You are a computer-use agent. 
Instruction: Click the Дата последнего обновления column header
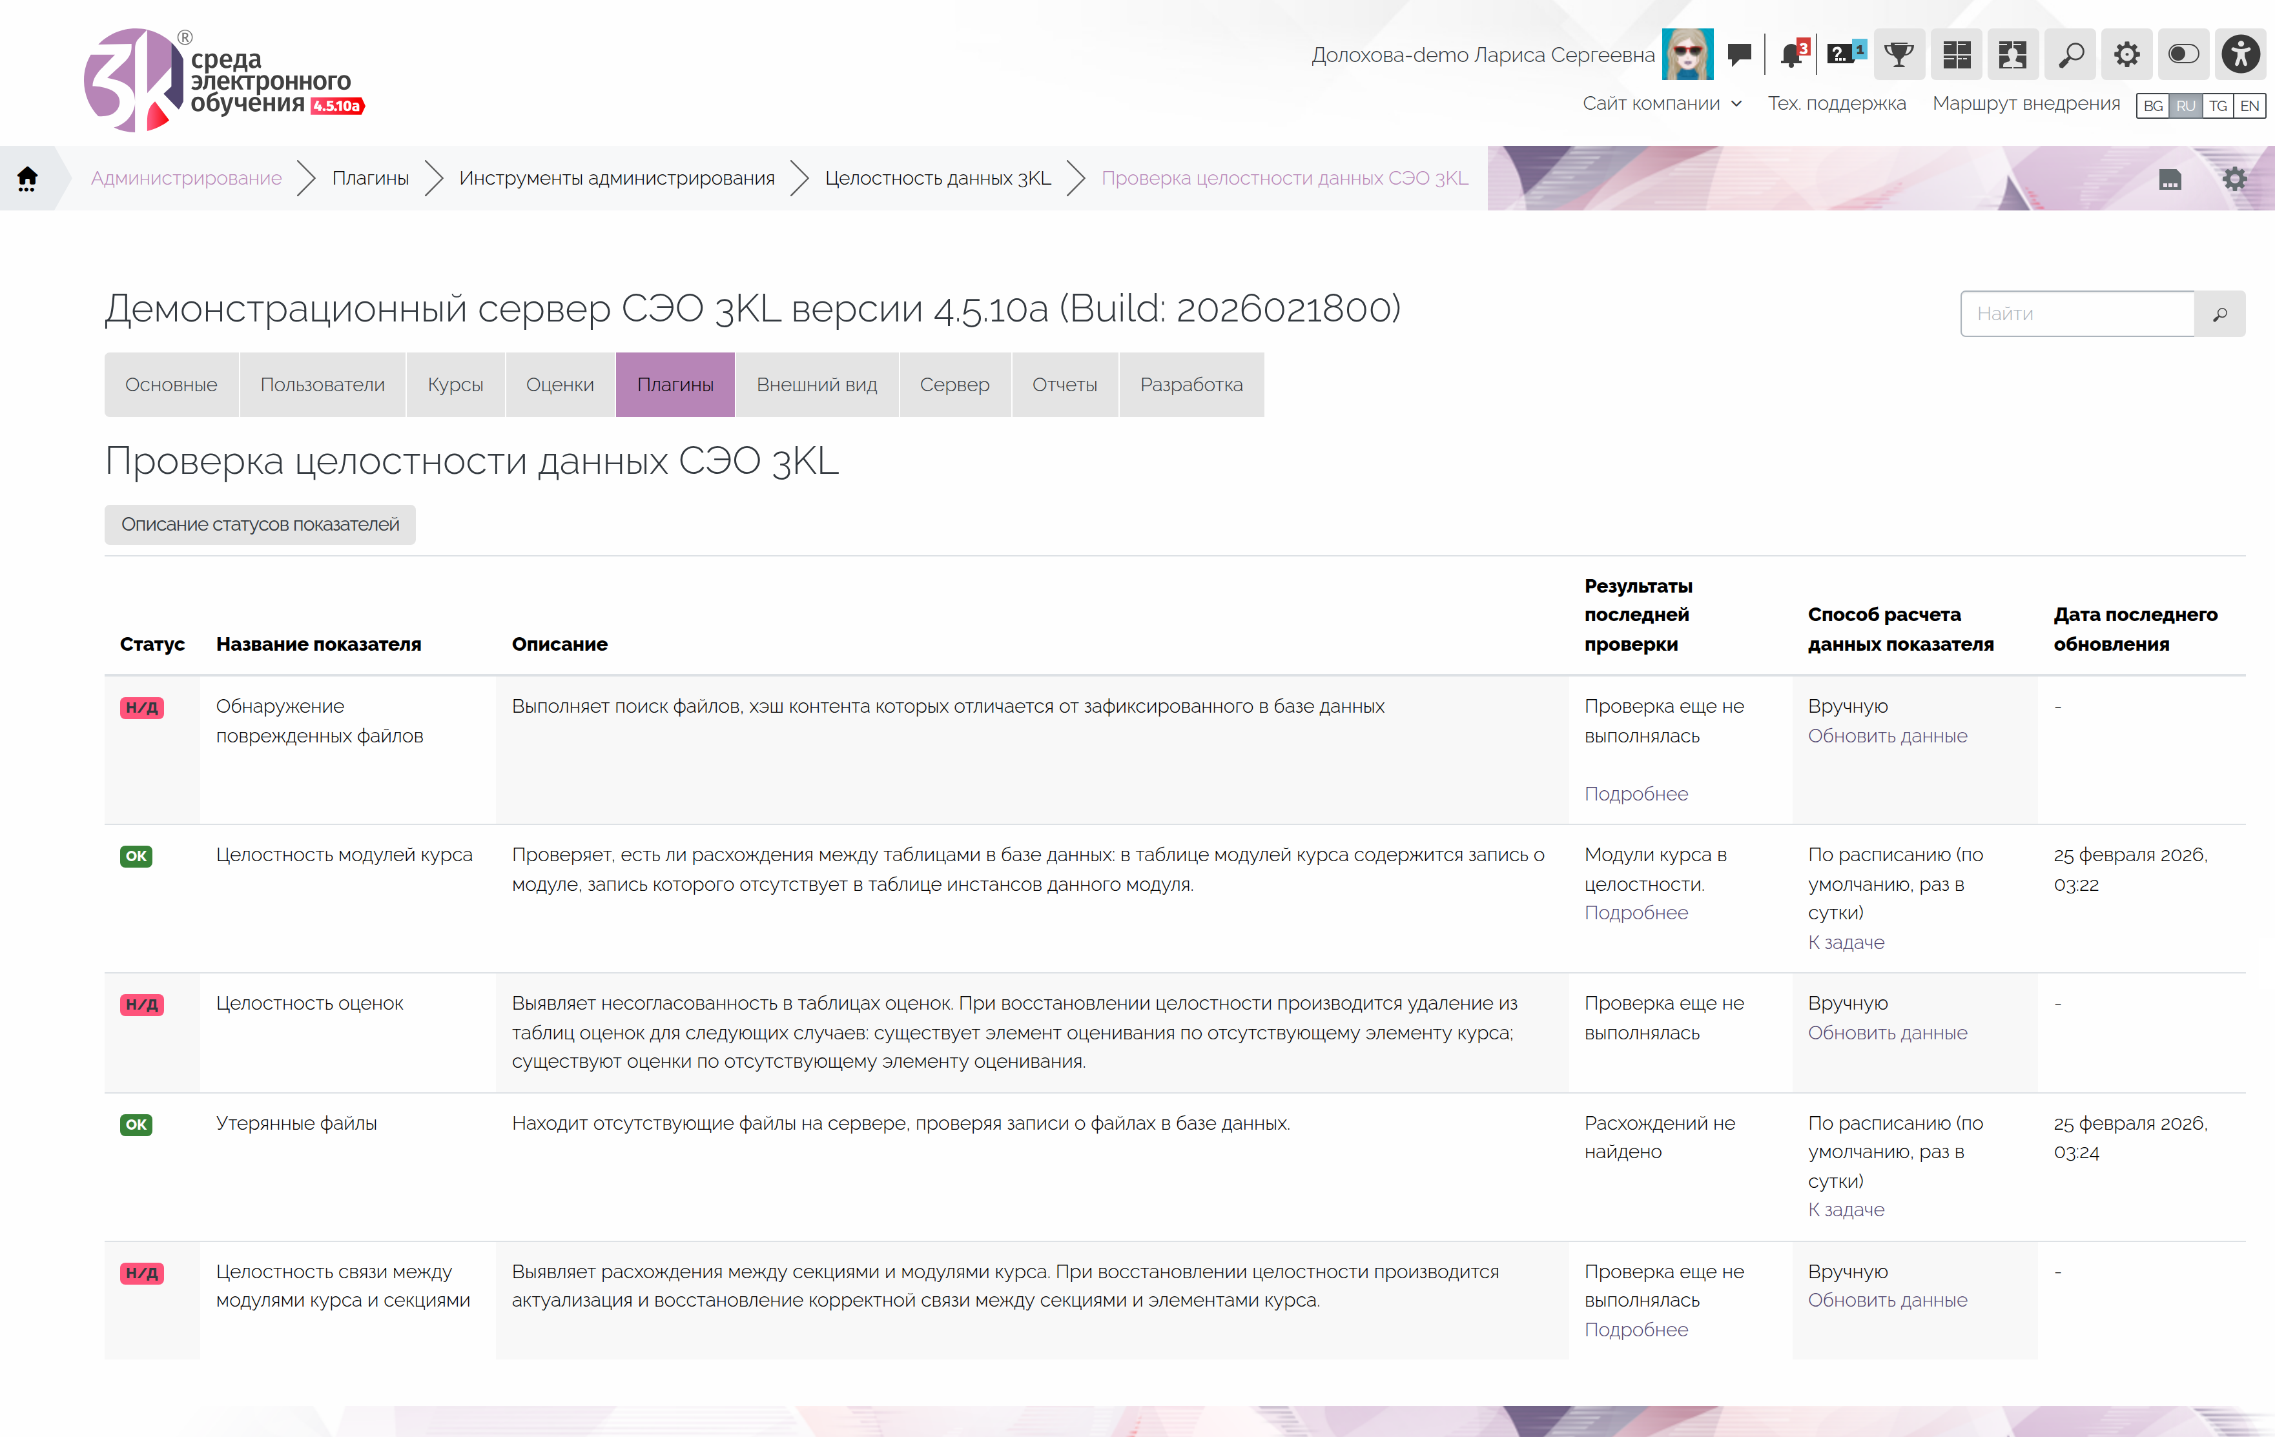click(2135, 629)
